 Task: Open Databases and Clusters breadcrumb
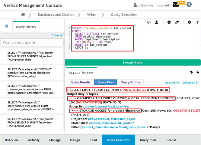[x=56, y=15]
